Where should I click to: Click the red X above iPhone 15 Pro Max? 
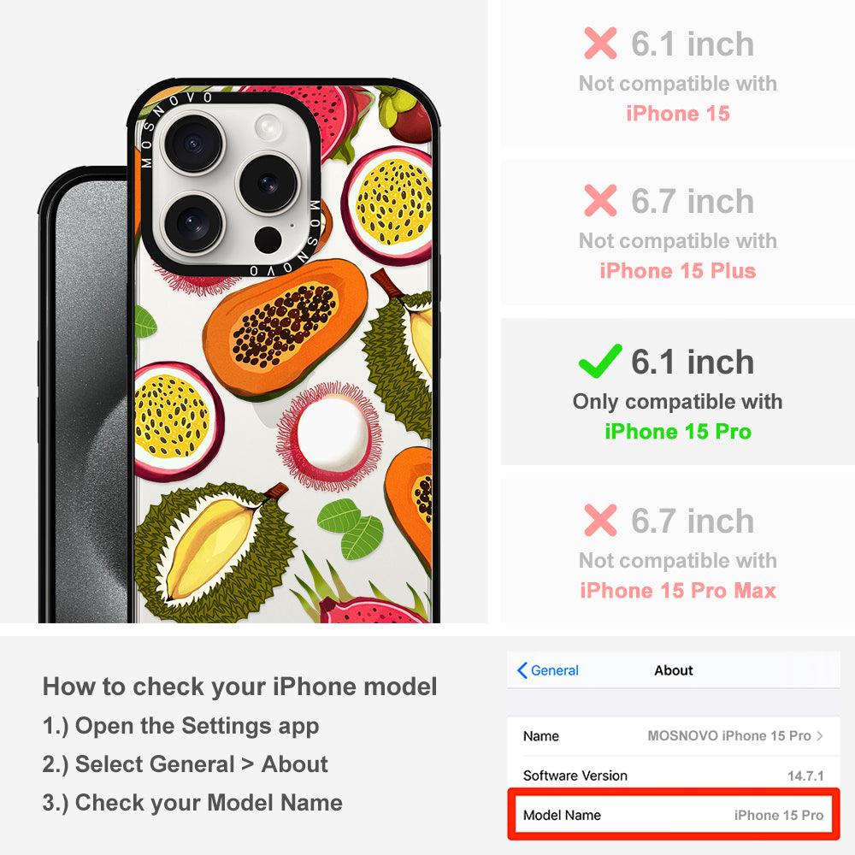point(600,520)
